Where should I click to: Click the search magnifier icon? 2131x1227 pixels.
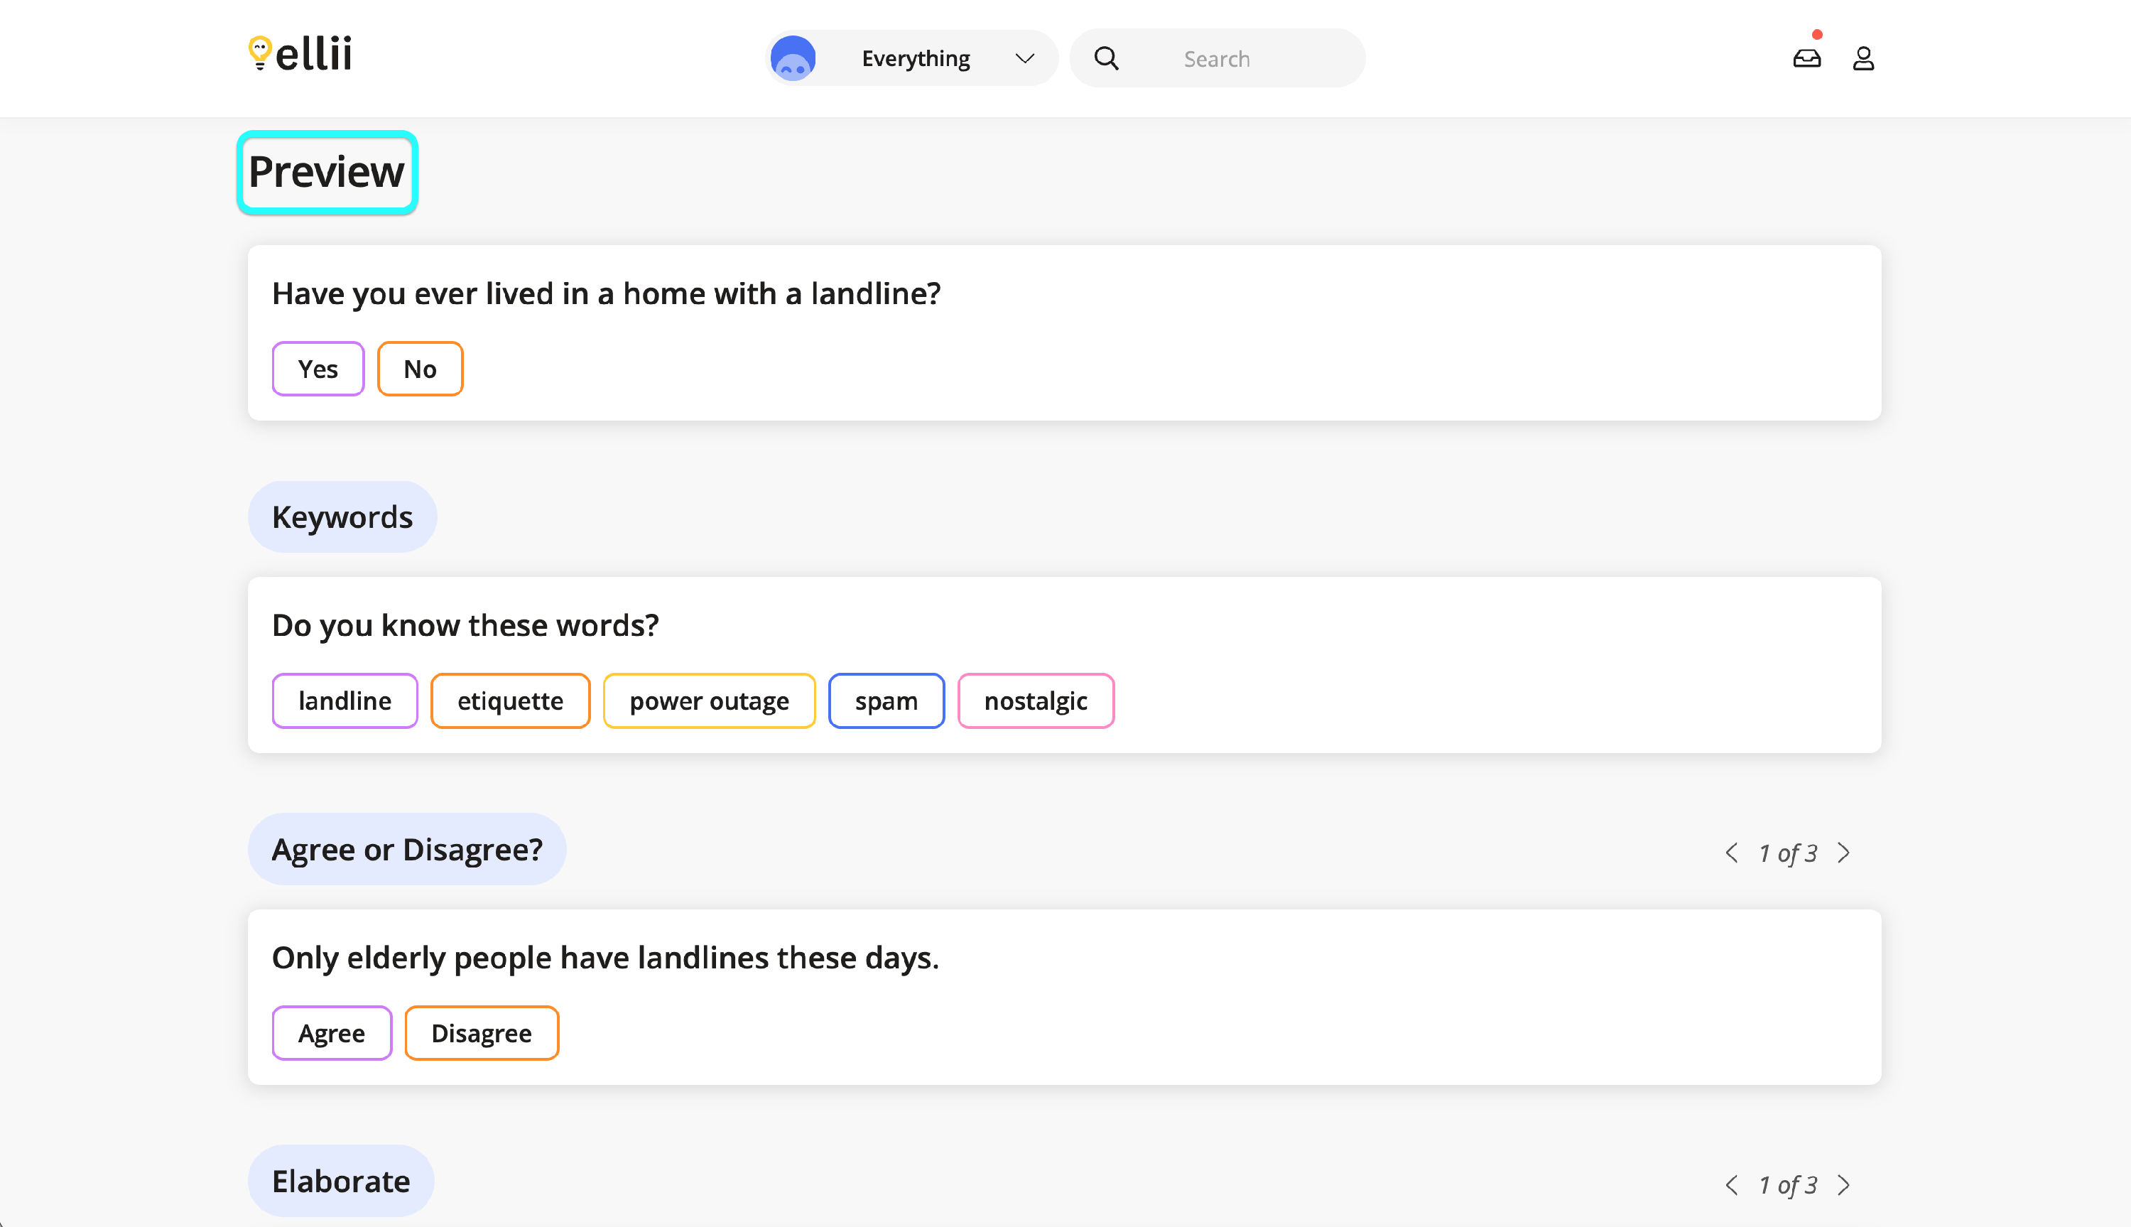coord(1106,58)
